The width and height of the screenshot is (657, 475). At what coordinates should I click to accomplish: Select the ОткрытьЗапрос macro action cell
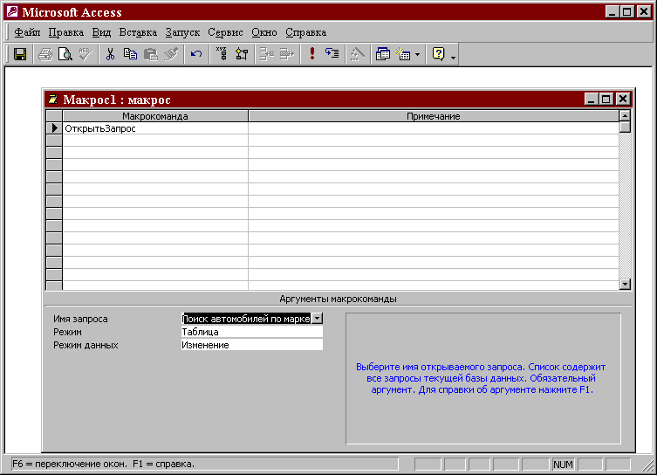click(155, 128)
